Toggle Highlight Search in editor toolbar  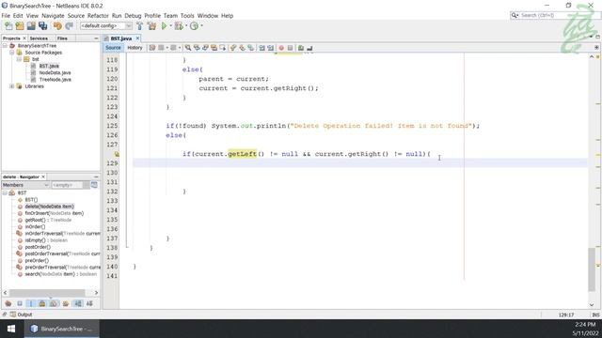point(214,48)
